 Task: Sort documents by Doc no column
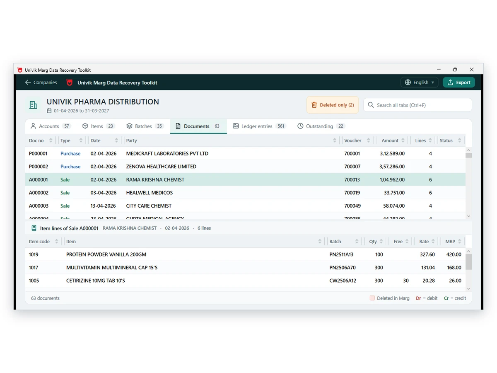click(41, 140)
